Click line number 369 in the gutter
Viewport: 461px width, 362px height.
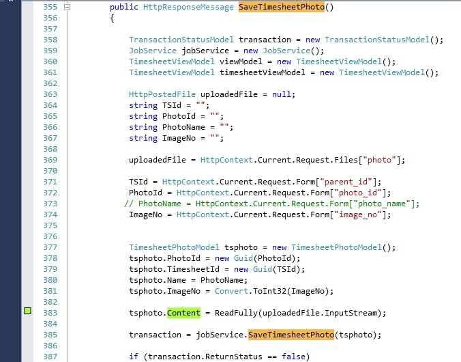point(50,160)
